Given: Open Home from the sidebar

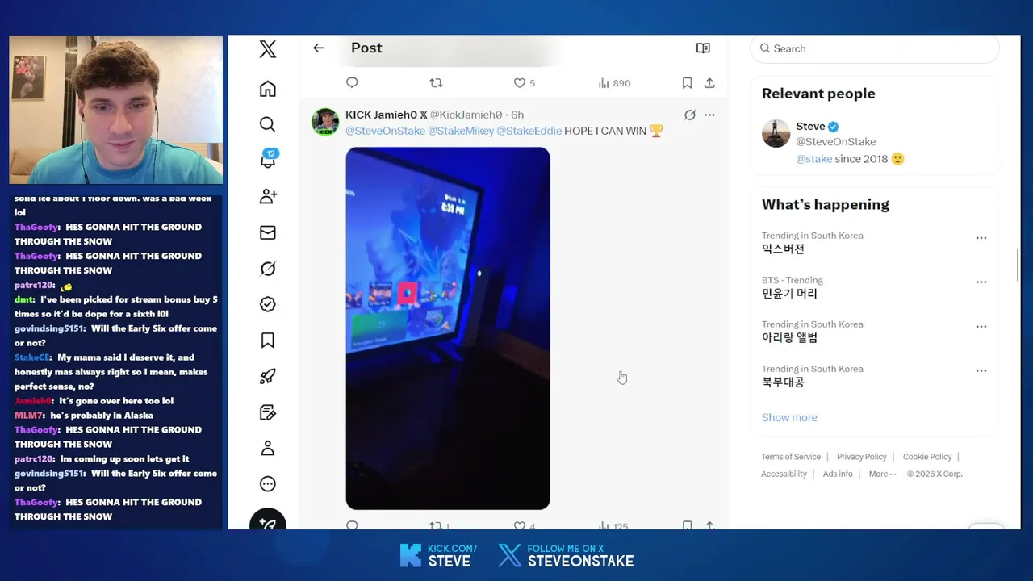Looking at the screenshot, I should tap(268, 89).
